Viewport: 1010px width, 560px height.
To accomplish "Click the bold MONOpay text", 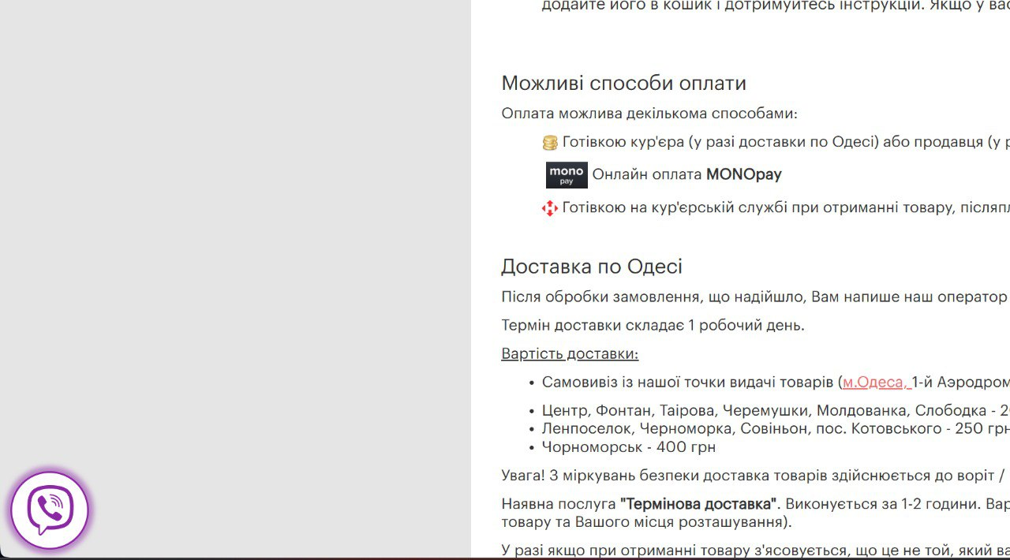I will click(x=743, y=174).
